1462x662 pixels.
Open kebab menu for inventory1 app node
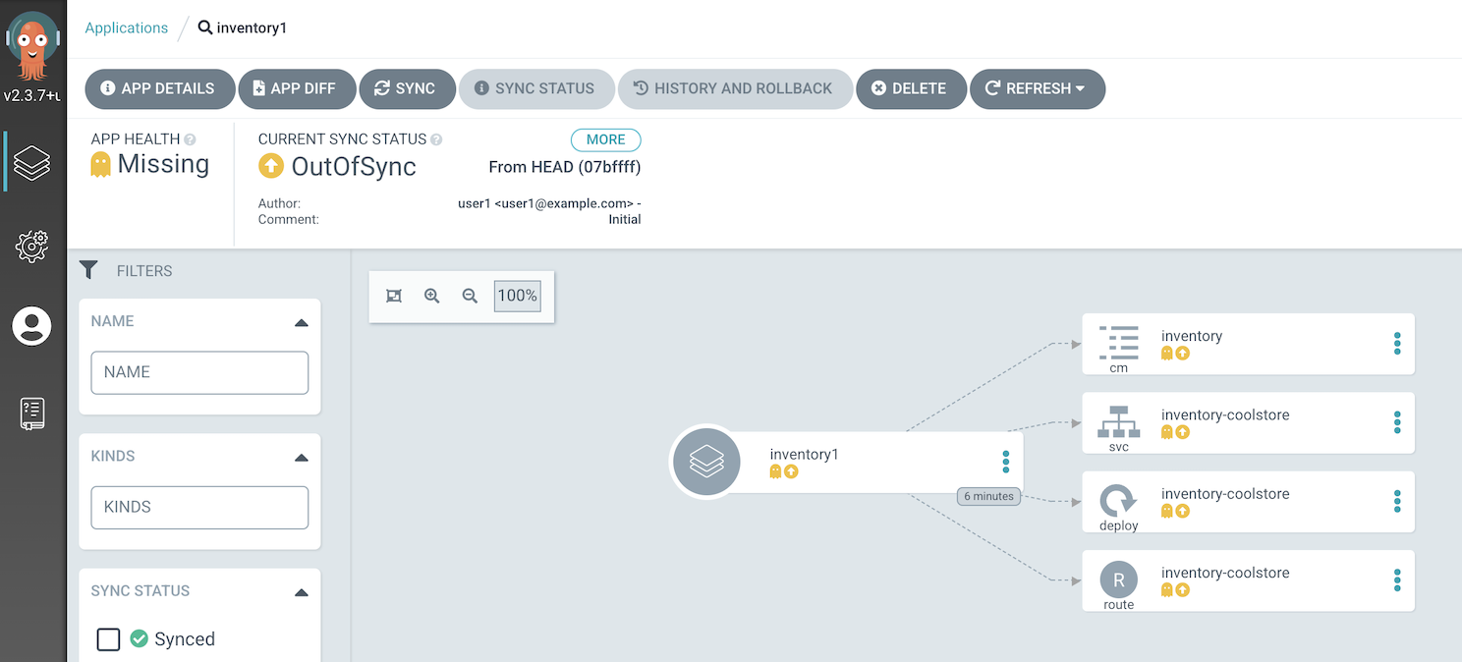(1005, 462)
